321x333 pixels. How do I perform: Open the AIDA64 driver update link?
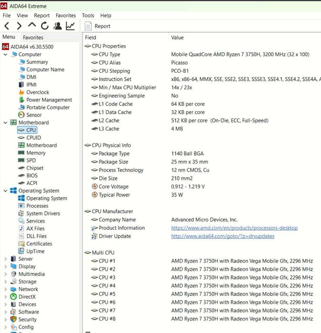[222, 236]
